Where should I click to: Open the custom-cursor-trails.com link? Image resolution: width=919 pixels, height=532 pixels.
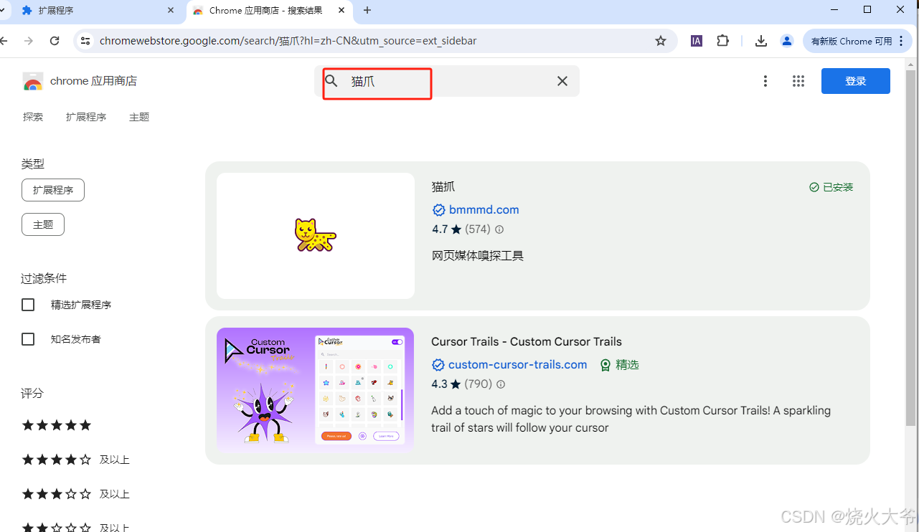518,365
